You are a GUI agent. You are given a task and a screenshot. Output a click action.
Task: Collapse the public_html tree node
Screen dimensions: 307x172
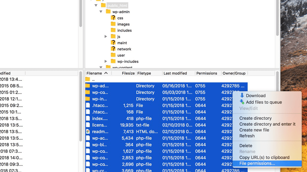96,5
